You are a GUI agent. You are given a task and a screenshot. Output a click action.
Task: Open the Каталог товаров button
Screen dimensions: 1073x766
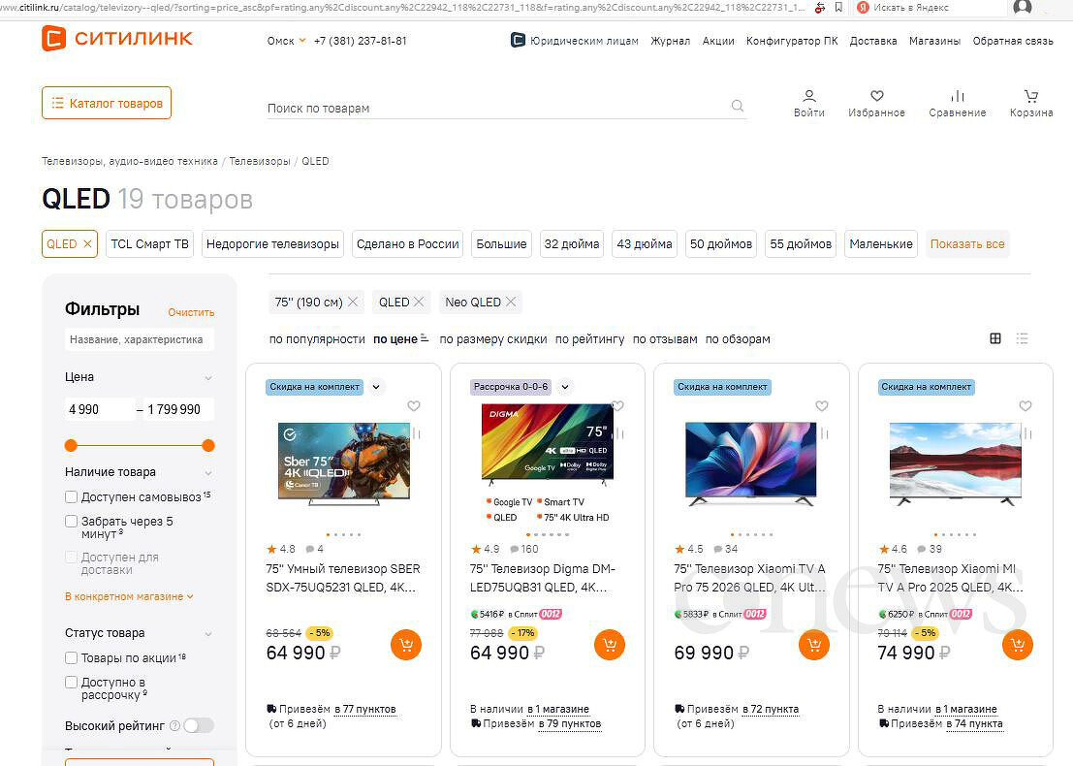(x=107, y=103)
